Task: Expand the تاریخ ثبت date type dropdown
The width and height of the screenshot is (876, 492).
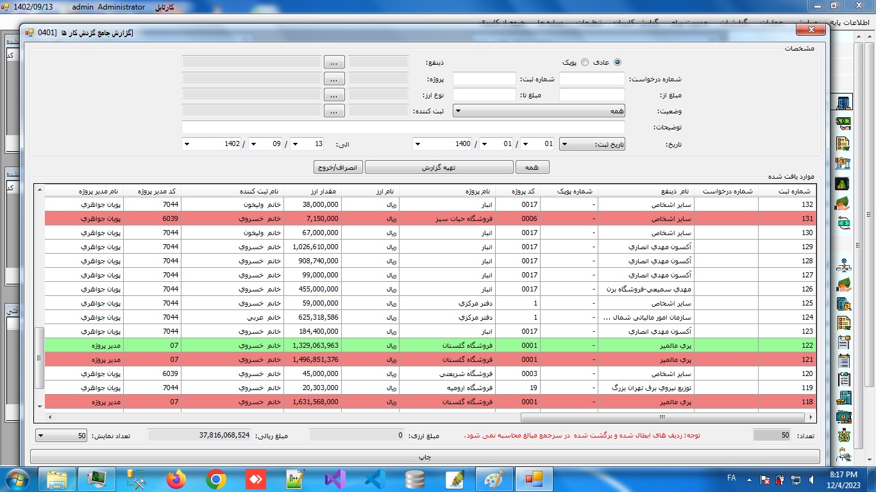Action: pyautogui.click(x=592, y=144)
